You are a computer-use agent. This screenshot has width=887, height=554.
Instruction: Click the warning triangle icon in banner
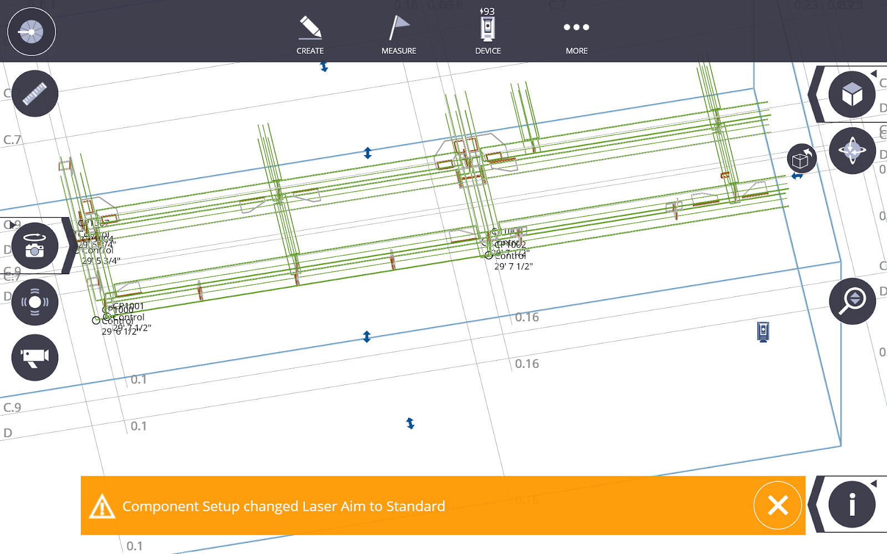point(102,506)
